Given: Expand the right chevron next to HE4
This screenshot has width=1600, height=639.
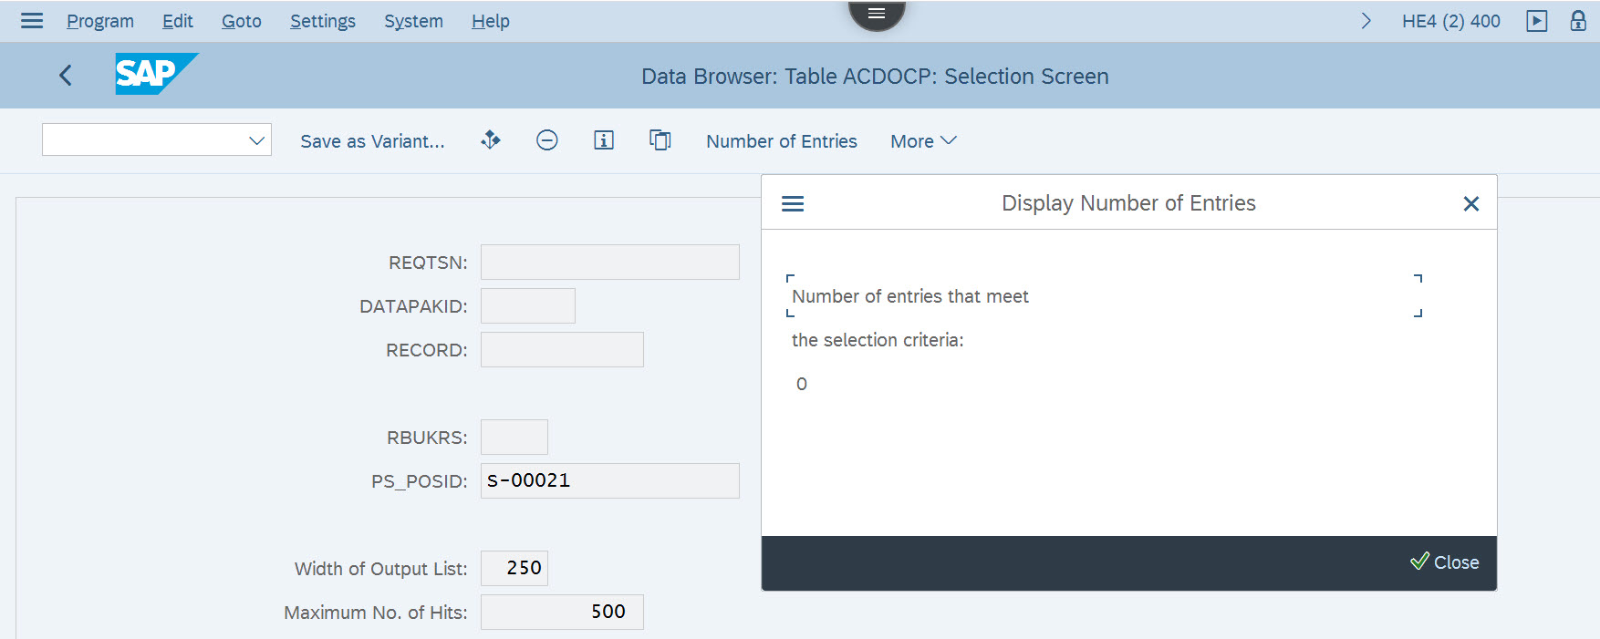Looking at the screenshot, I should pyautogui.click(x=1366, y=21).
